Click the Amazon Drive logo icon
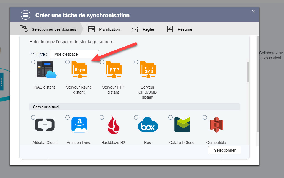This screenshot has width=284, height=178. [x=79, y=125]
